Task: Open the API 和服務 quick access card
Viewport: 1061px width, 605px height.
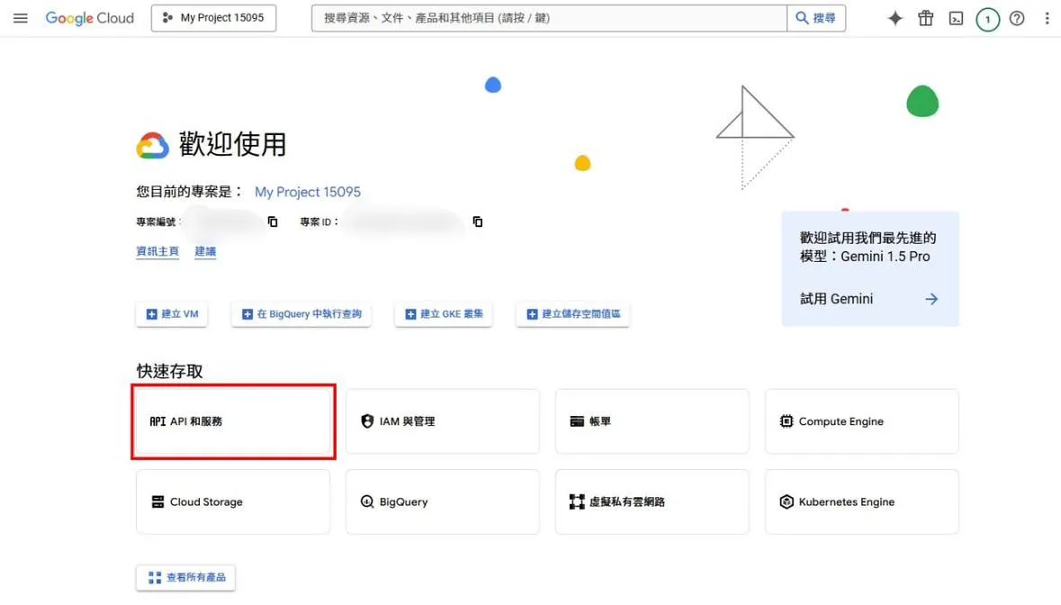Action: (x=233, y=421)
